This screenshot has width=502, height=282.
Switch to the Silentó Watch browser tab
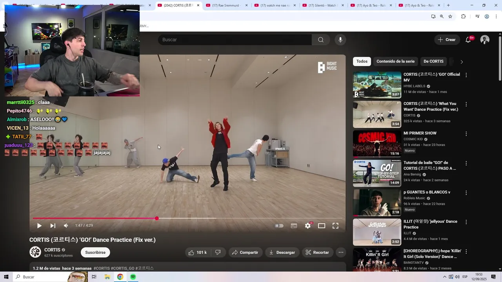coord(323,5)
